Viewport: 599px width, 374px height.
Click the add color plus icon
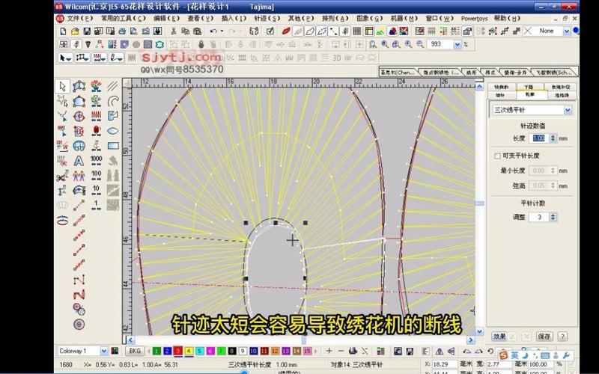(329, 351)
